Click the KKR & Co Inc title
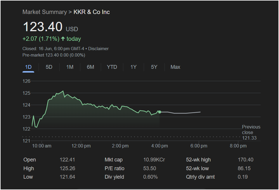279x190 pixels. click(92, 12)
